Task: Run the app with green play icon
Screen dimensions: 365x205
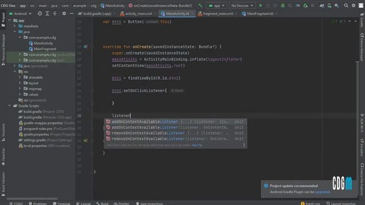Action: 261,6
